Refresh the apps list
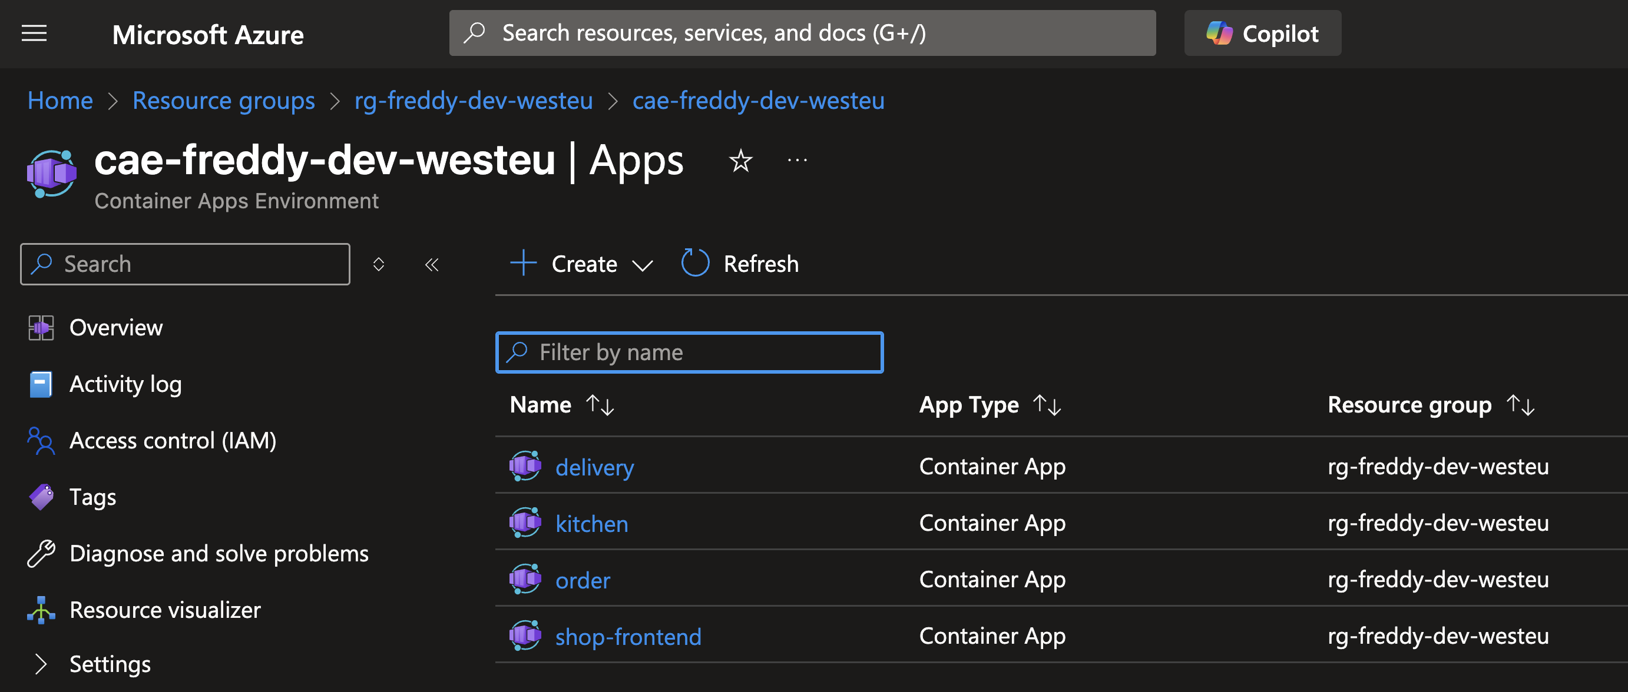The image size is (1628, 692). (x=760, y=264)
